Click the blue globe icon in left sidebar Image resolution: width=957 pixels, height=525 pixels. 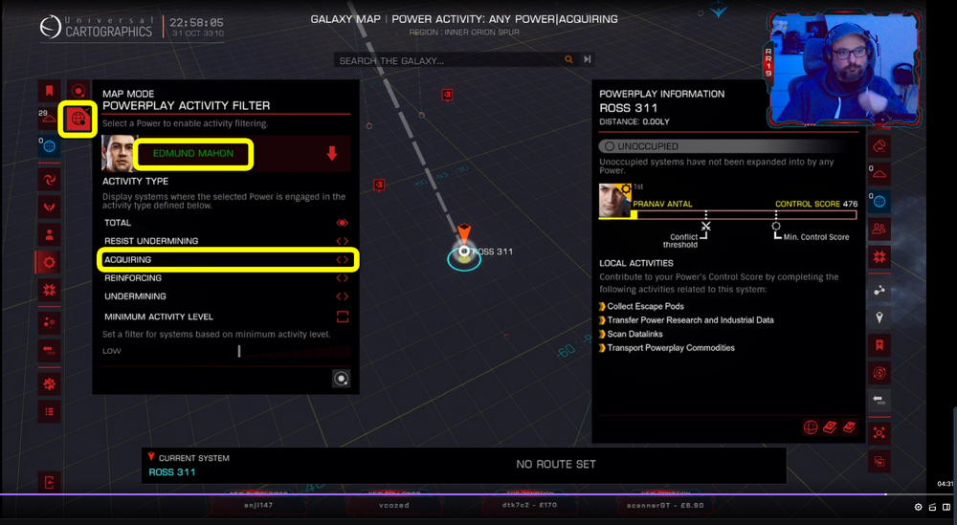tap(49, 146)
